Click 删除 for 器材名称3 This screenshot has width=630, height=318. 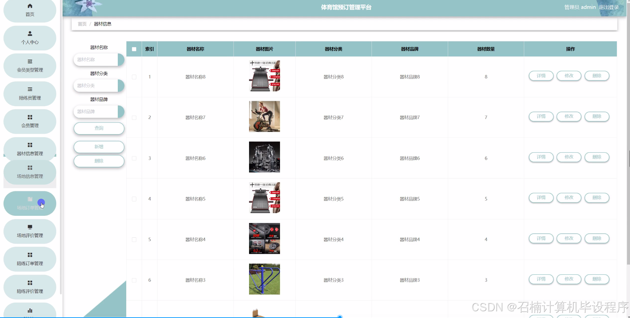(x=597, y=279)
